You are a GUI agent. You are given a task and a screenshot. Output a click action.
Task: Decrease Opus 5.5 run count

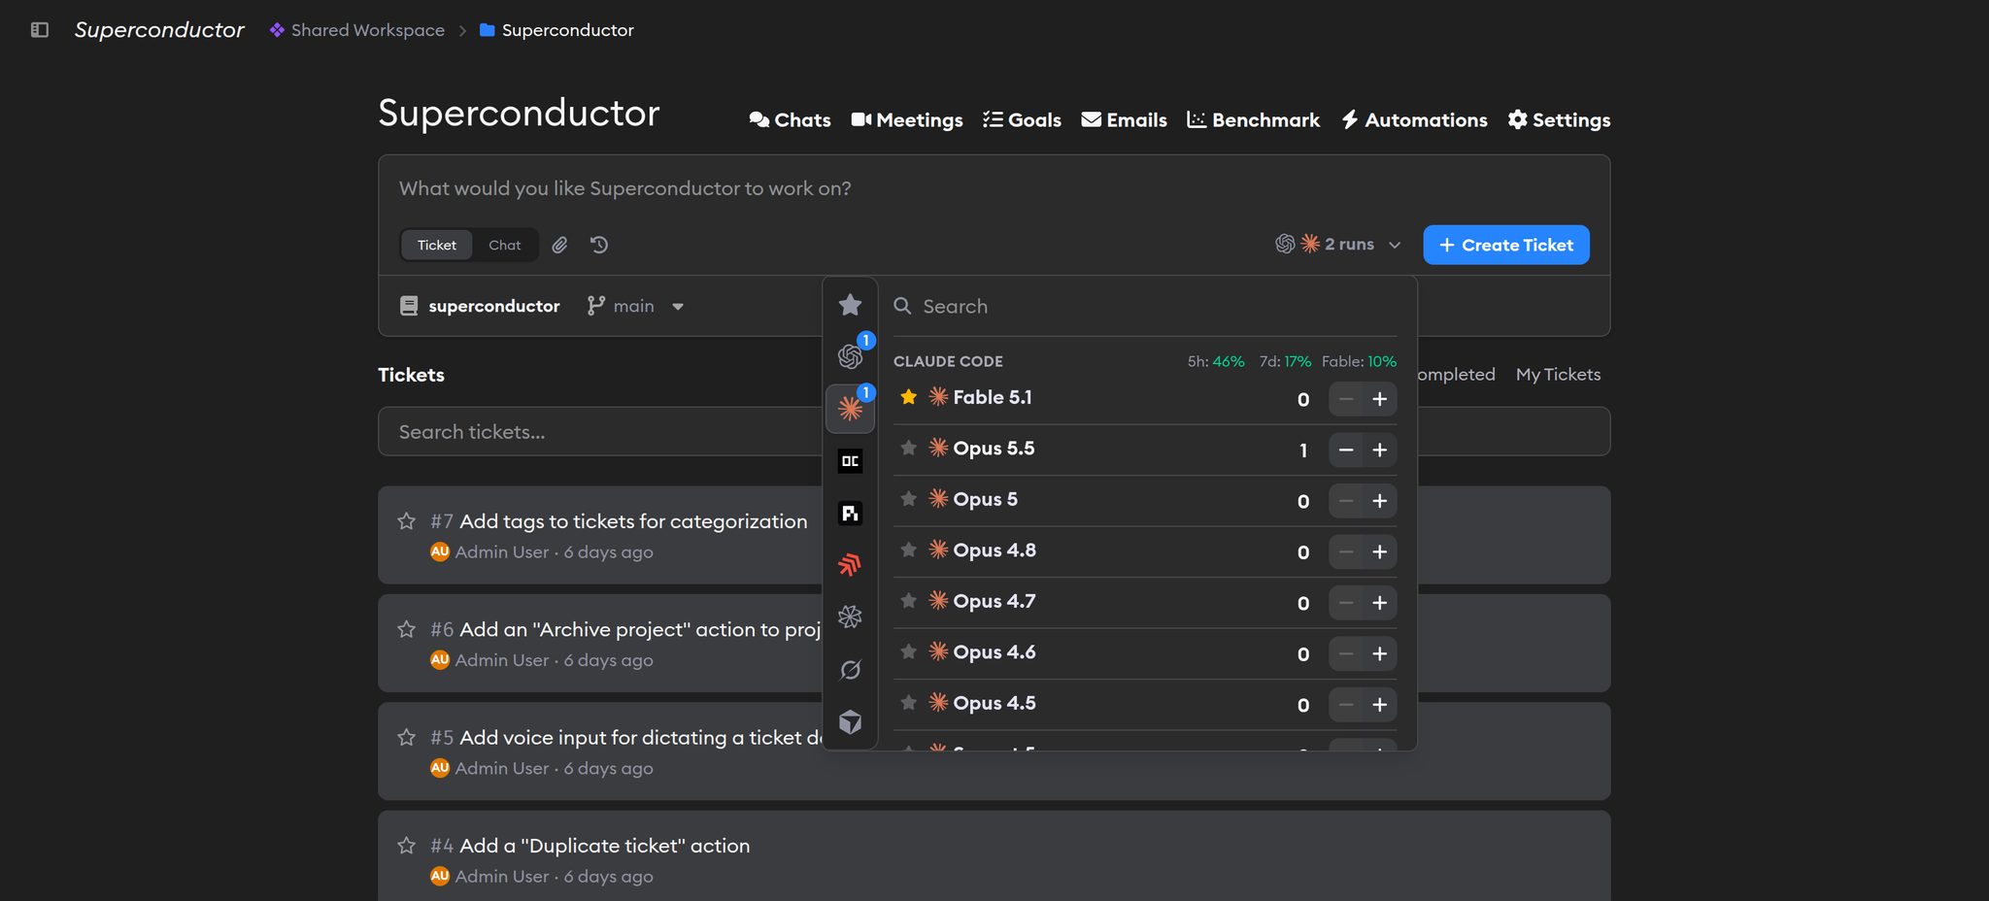coord(1346,450)
